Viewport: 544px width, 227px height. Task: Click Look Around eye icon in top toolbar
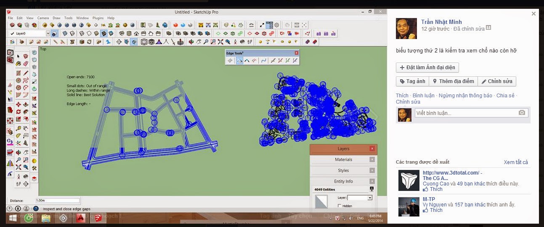242,42
